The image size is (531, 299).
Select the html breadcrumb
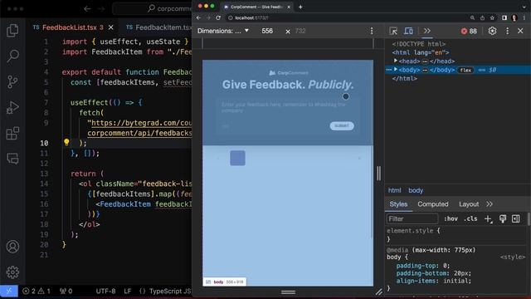coord(395,190)
